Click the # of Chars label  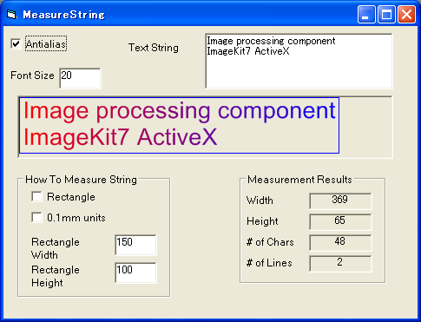coord(270,242)
